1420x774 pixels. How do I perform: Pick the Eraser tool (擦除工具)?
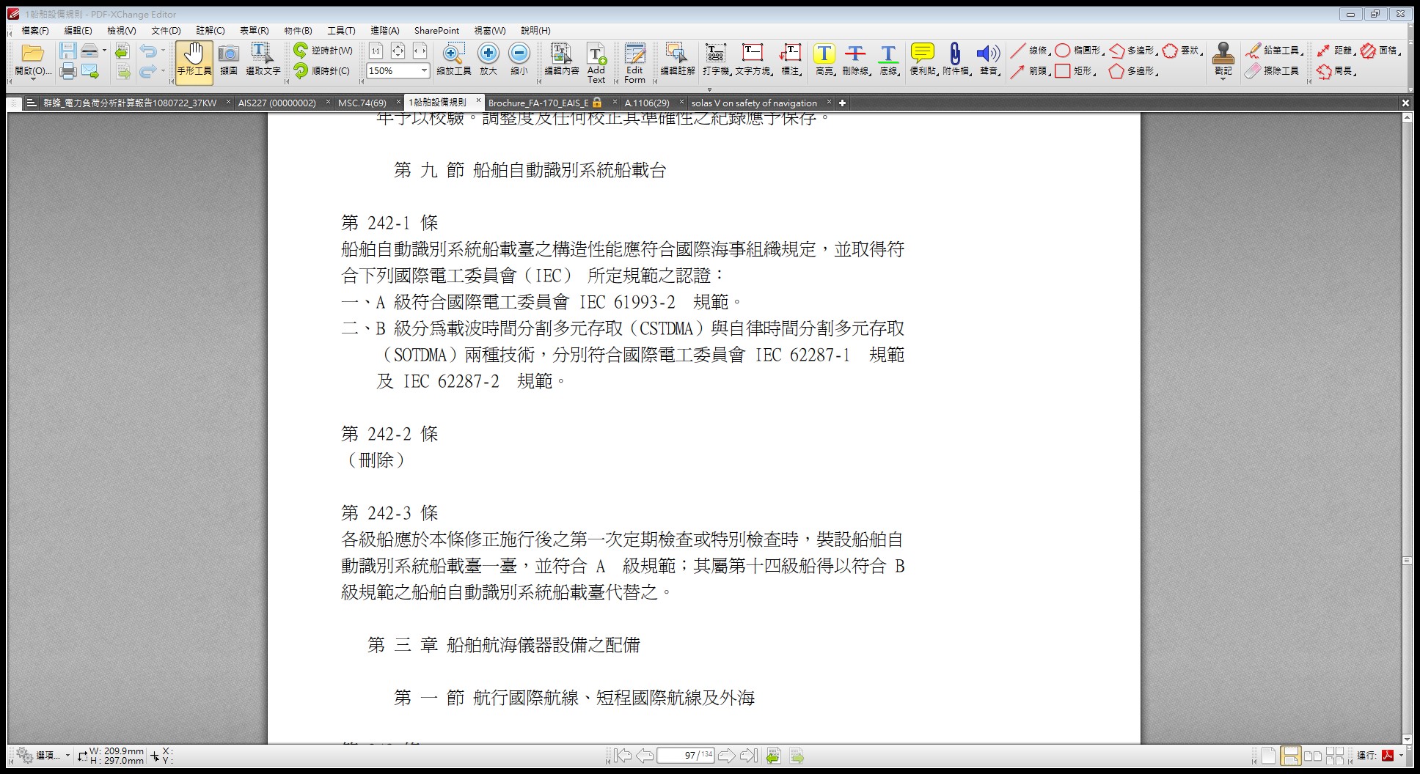pyautogui.click(x=1273, y=71)
